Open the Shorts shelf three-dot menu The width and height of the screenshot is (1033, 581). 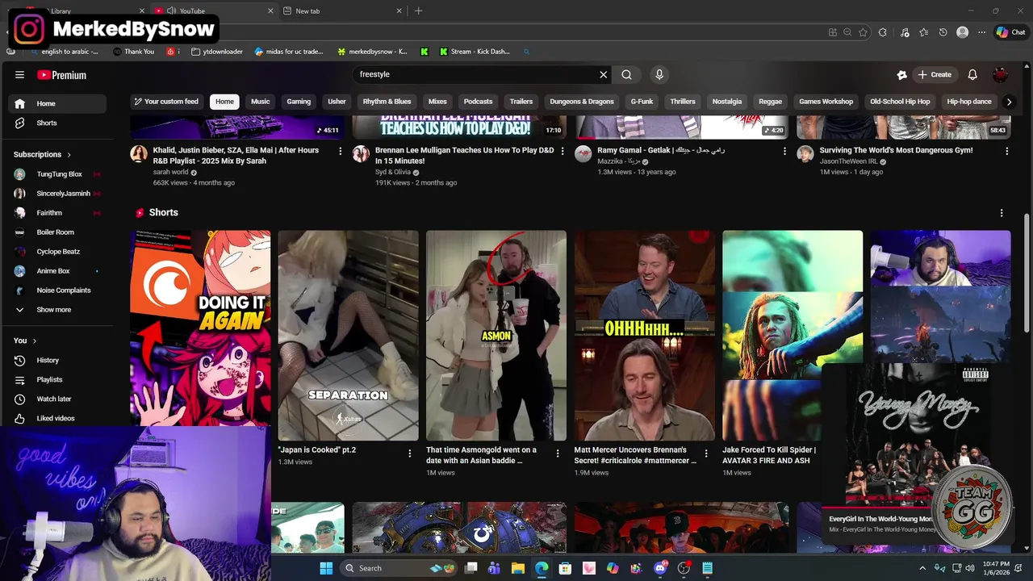point(1002,213)
